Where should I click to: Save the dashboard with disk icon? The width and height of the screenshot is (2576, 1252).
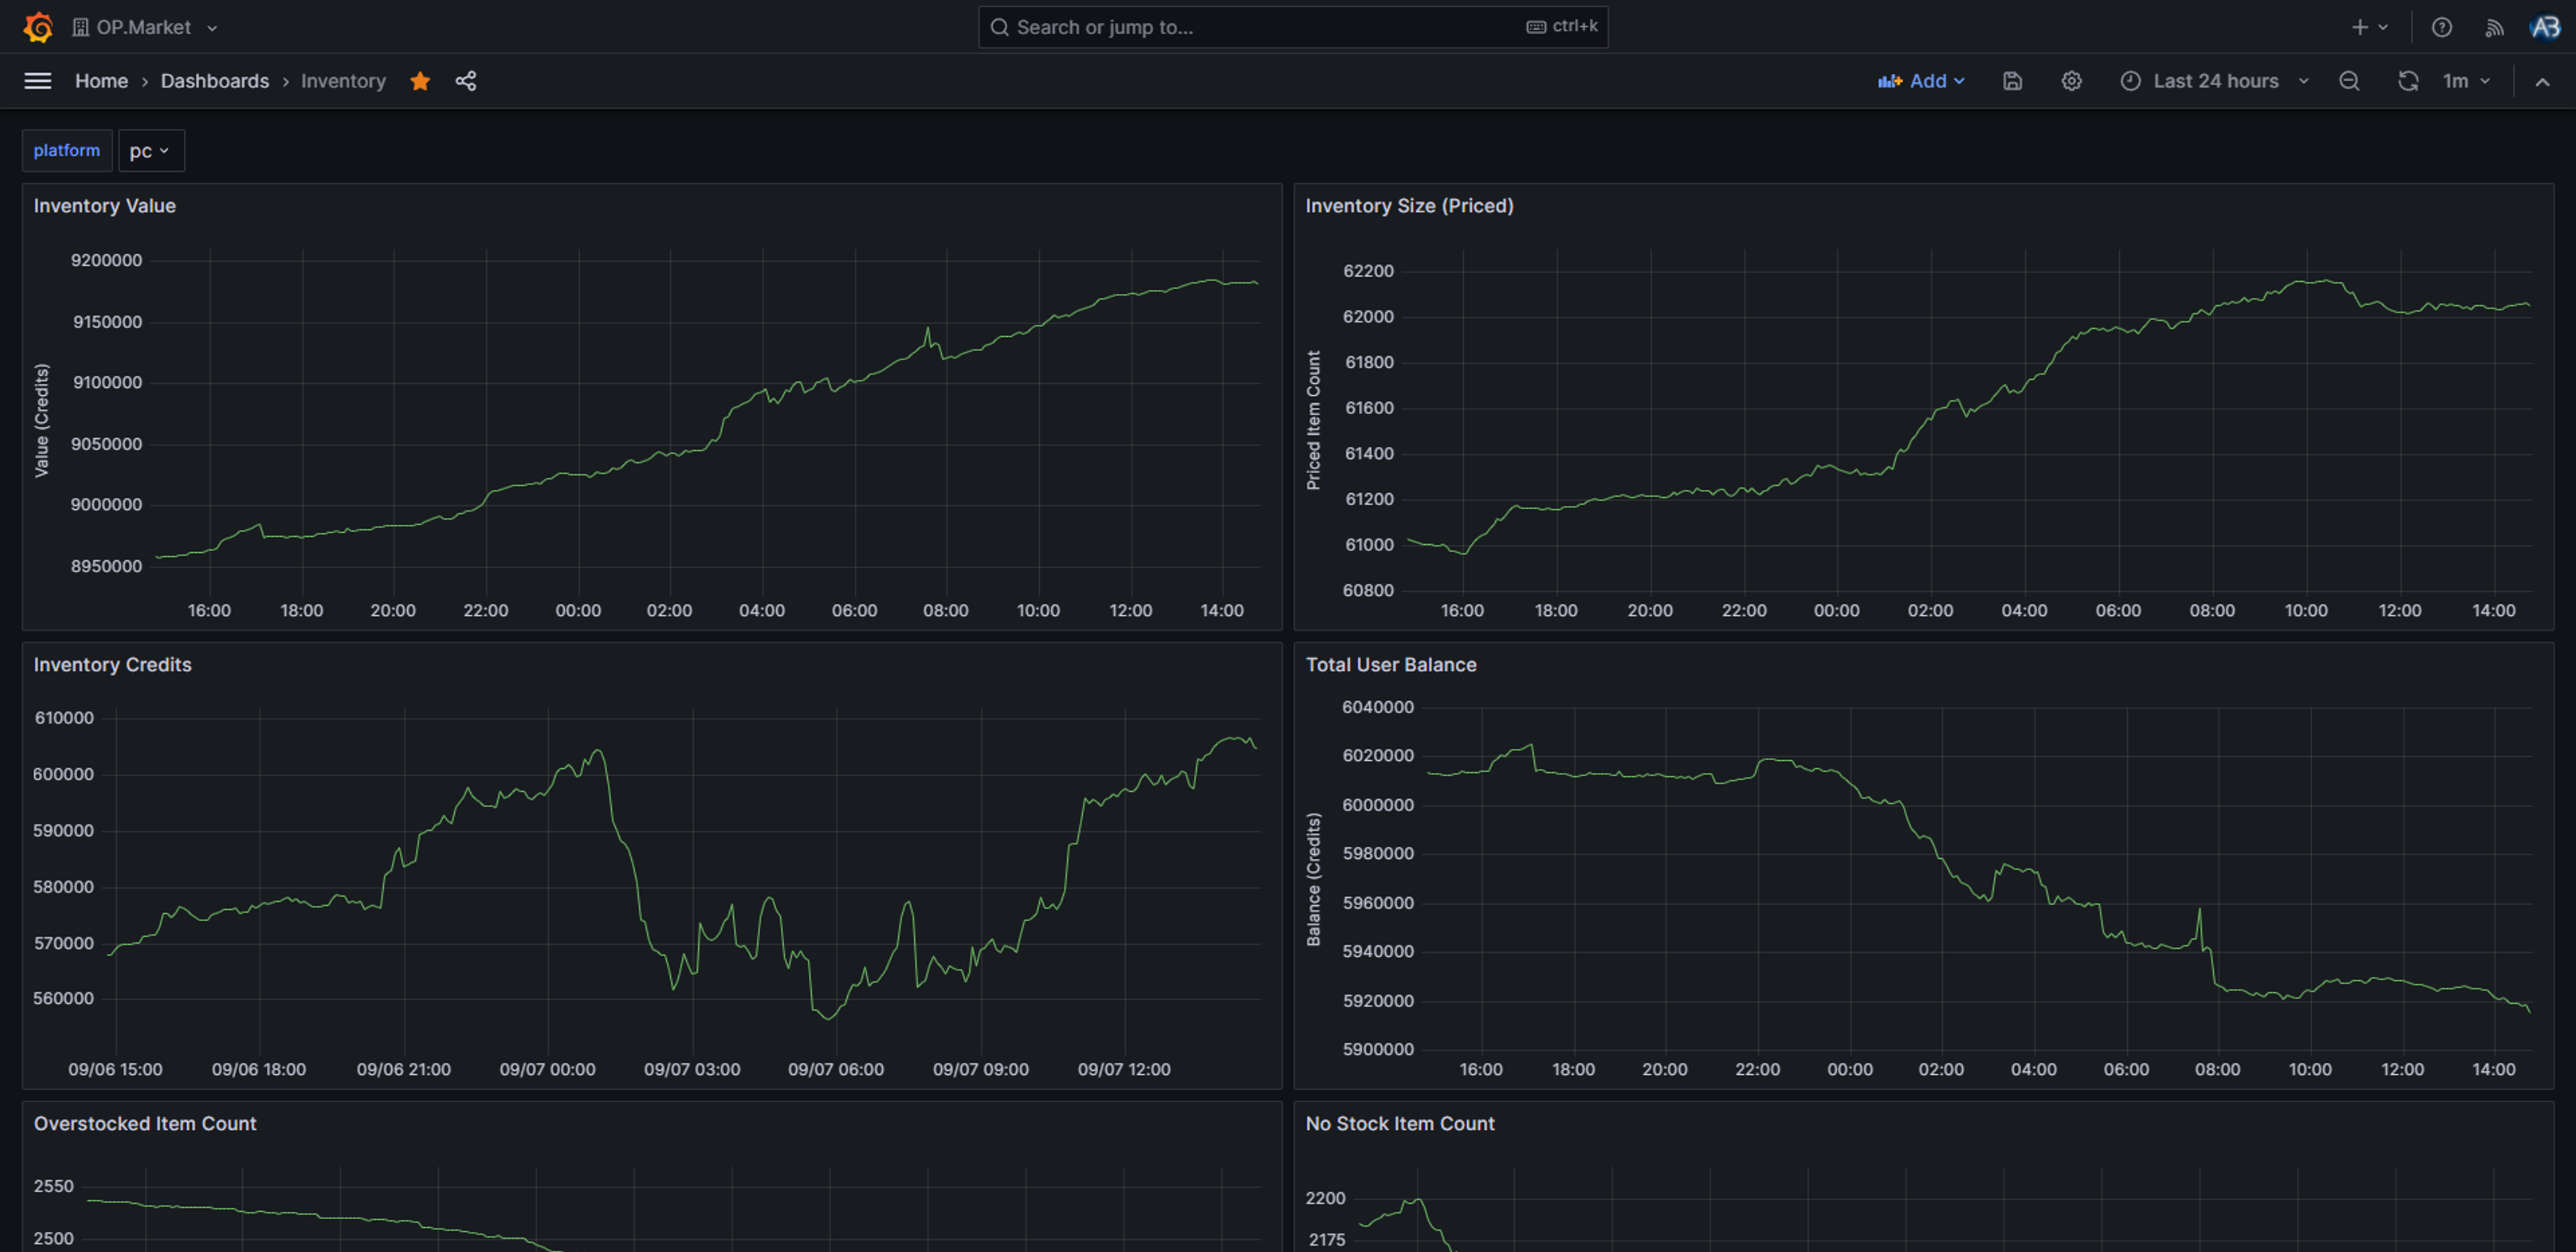click(x=2012, y=81)
